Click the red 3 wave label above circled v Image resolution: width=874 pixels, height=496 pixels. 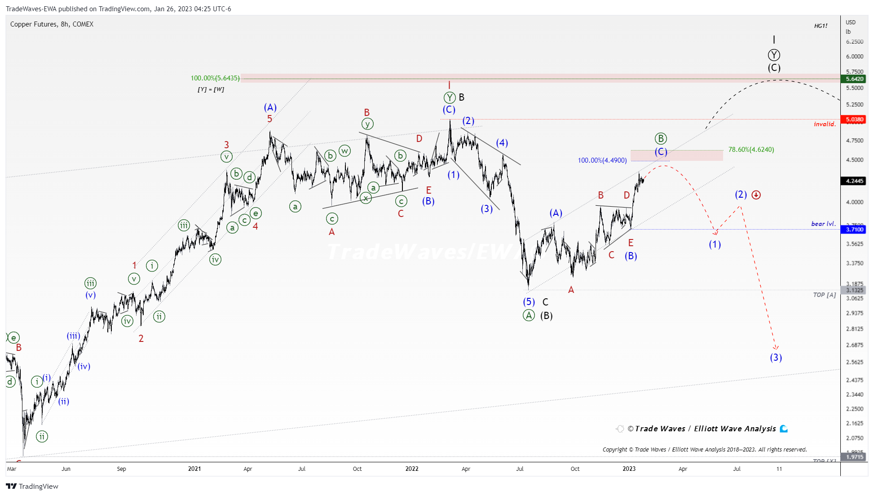point(226,145)
